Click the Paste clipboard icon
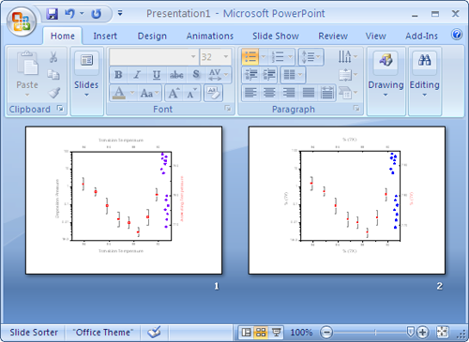 click(27, 64)
